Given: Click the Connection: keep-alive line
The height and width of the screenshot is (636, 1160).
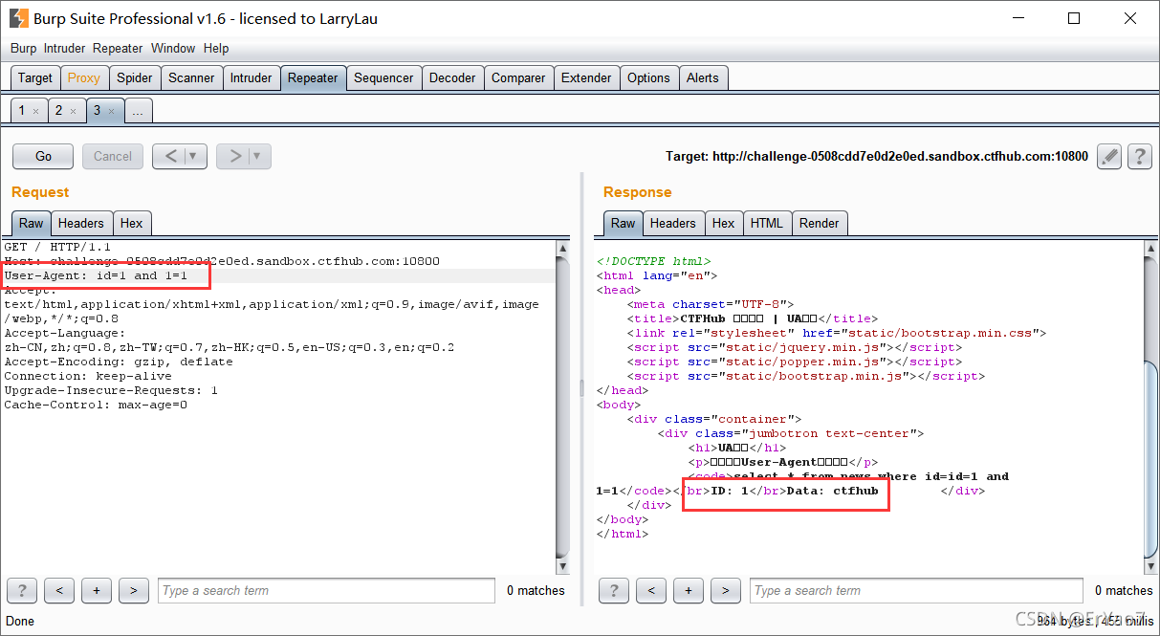Looking at the screenshot, I should (x=88, y=376).
